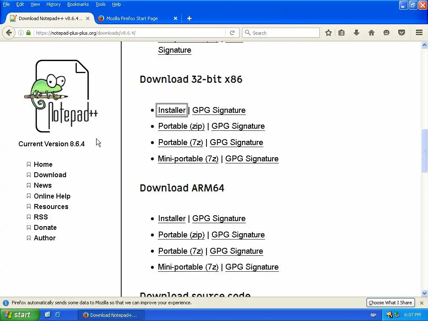This screenshot has width=428, height=321.
Task: Open the Edit menu
Action: coord(20,4)
